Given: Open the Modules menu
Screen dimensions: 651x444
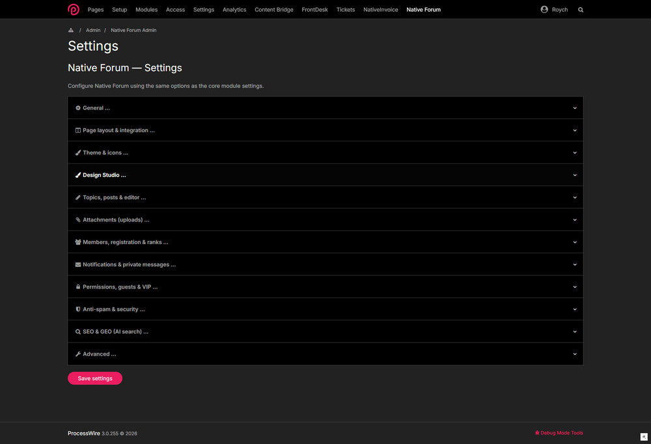Looking at the screenshot, I should (x=146, y=10).
